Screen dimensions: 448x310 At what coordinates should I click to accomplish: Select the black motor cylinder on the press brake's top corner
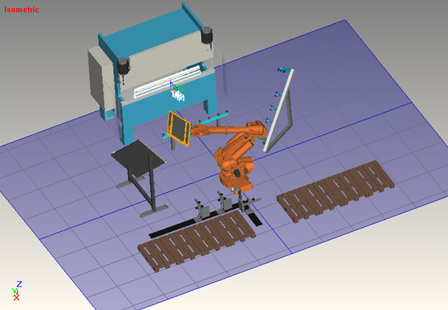pyautogui.click(x=207, y=35)
